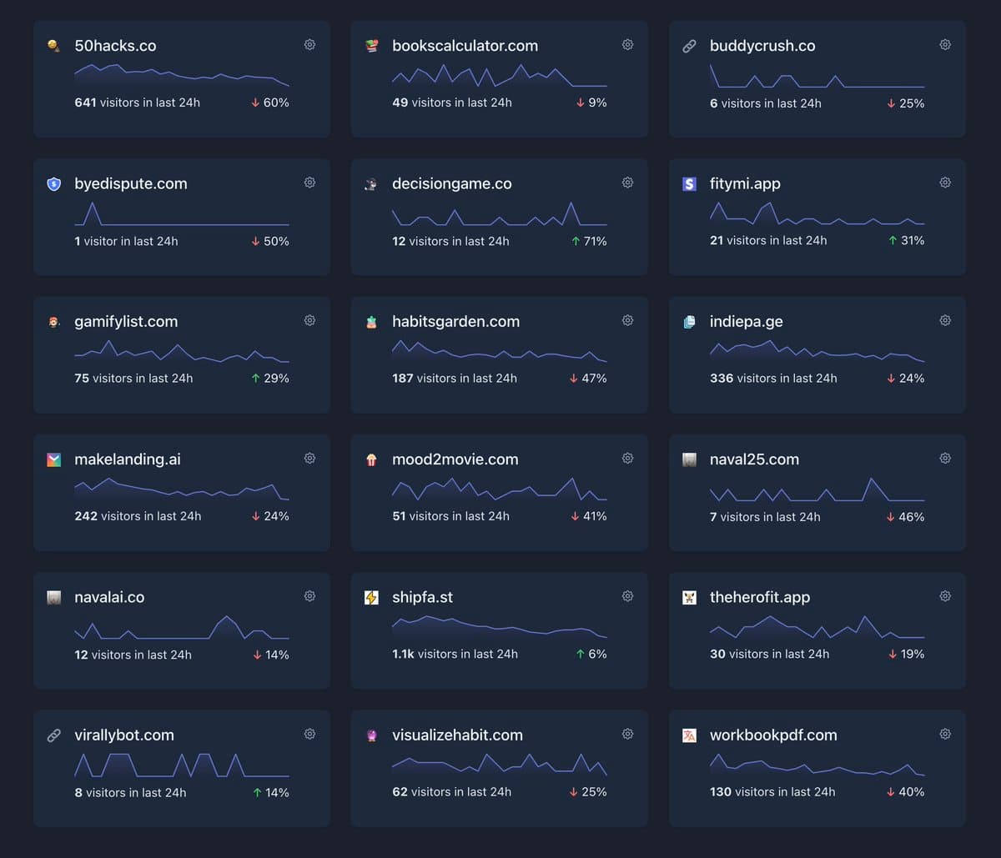The height and width of the screenshot is (858, 1001).
Task: Click the mood2movie.com popcorn favicon
Action: coord(372,459)
